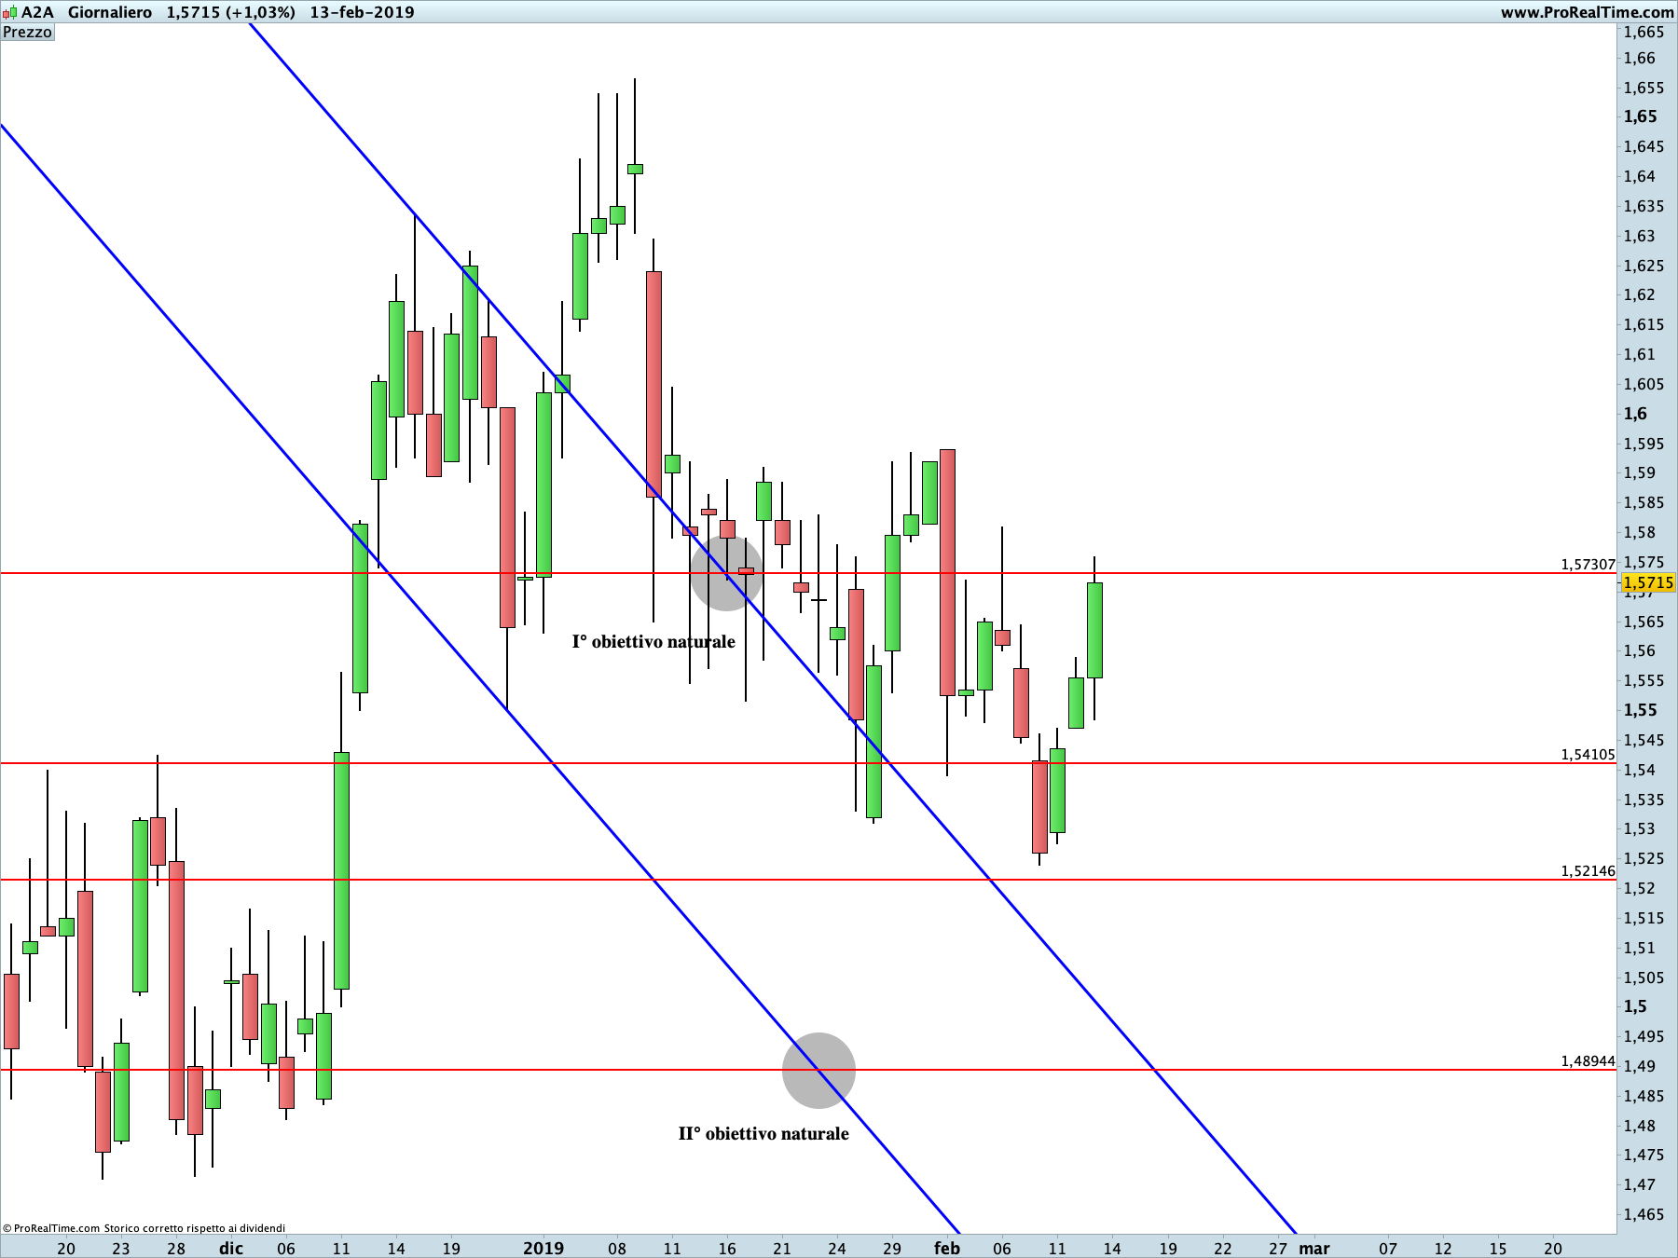Open the www.ProRealTime.com link
1678x1258 pixels.
1587,12
